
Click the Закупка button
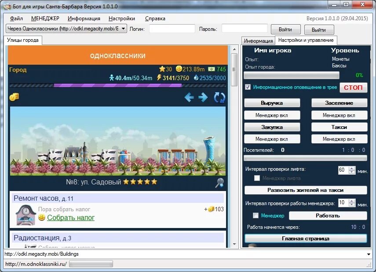point(272,127)
